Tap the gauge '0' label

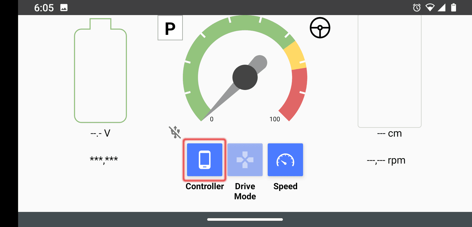pos(212,119)
